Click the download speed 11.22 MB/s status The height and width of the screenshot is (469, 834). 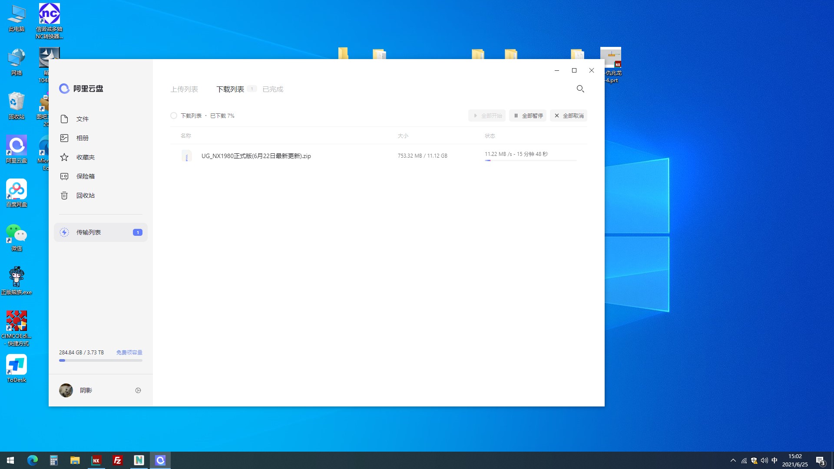click(x=516, y=154)
